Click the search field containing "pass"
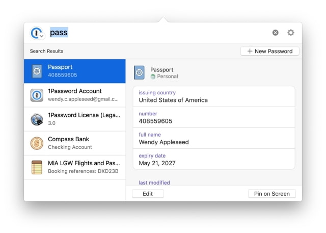 coord(153,33)
